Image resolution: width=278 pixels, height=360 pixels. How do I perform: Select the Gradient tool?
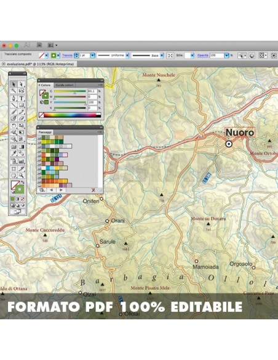(x=22, y=147)
